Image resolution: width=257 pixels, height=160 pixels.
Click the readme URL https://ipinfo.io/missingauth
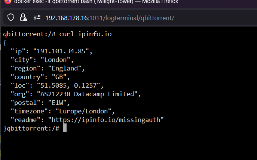(x=106, y=120)
